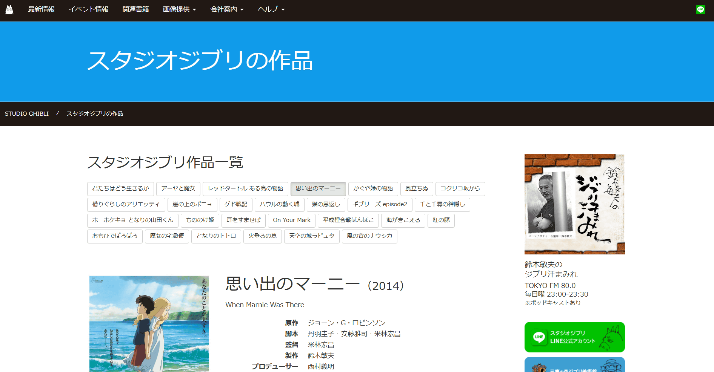Open the イベント情報 menu item

pos(89,9)
